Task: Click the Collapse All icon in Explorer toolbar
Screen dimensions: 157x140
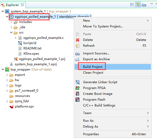Action: pos(132,5)
